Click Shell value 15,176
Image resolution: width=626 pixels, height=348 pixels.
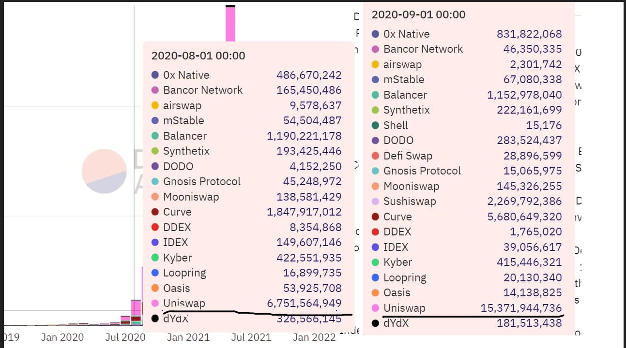click(x=544, y=125)
